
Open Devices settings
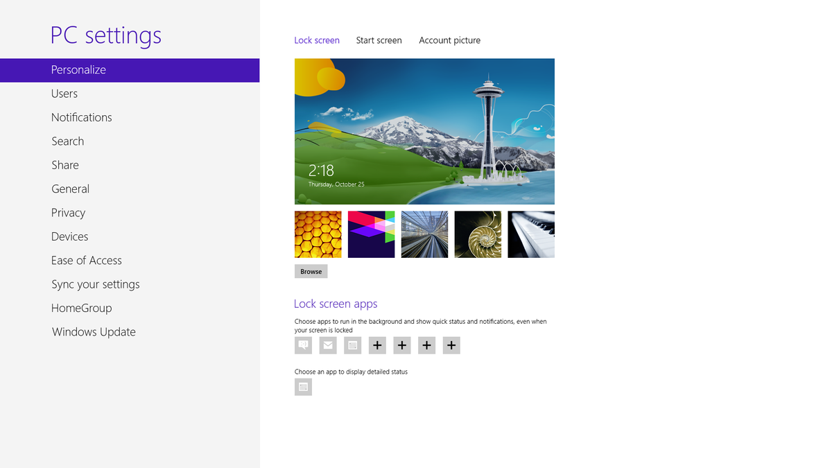pos(69,236)
